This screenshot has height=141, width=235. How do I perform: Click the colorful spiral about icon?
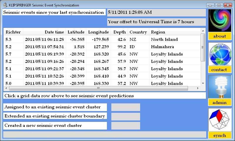(220, 21)
